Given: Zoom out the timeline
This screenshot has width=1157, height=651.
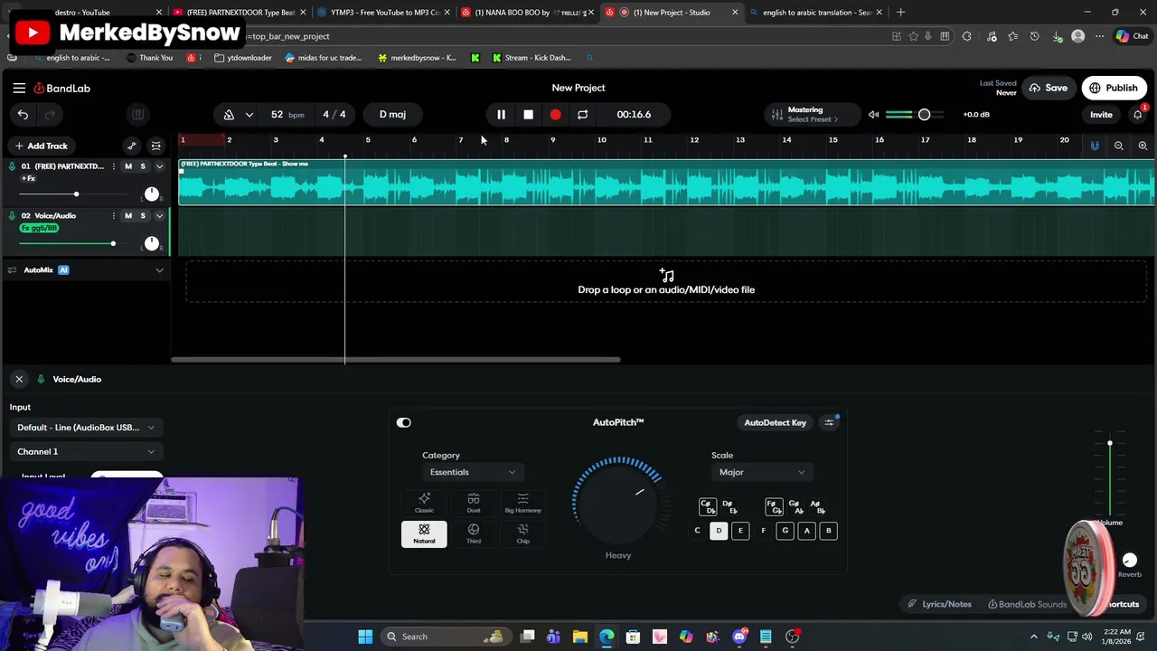Looking at the screenshot, I should point(1118,146).
